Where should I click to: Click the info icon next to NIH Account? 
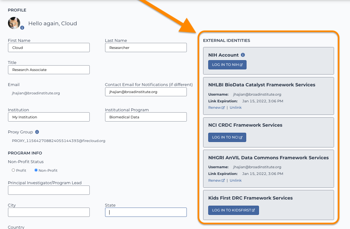coord(243,55)
